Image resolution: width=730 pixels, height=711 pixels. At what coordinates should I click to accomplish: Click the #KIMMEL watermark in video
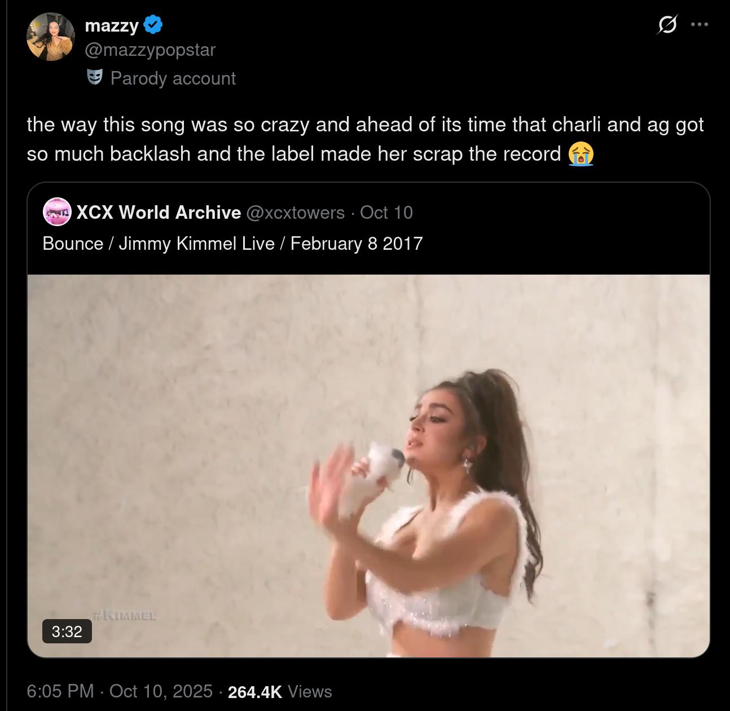(x=124, y=615)
